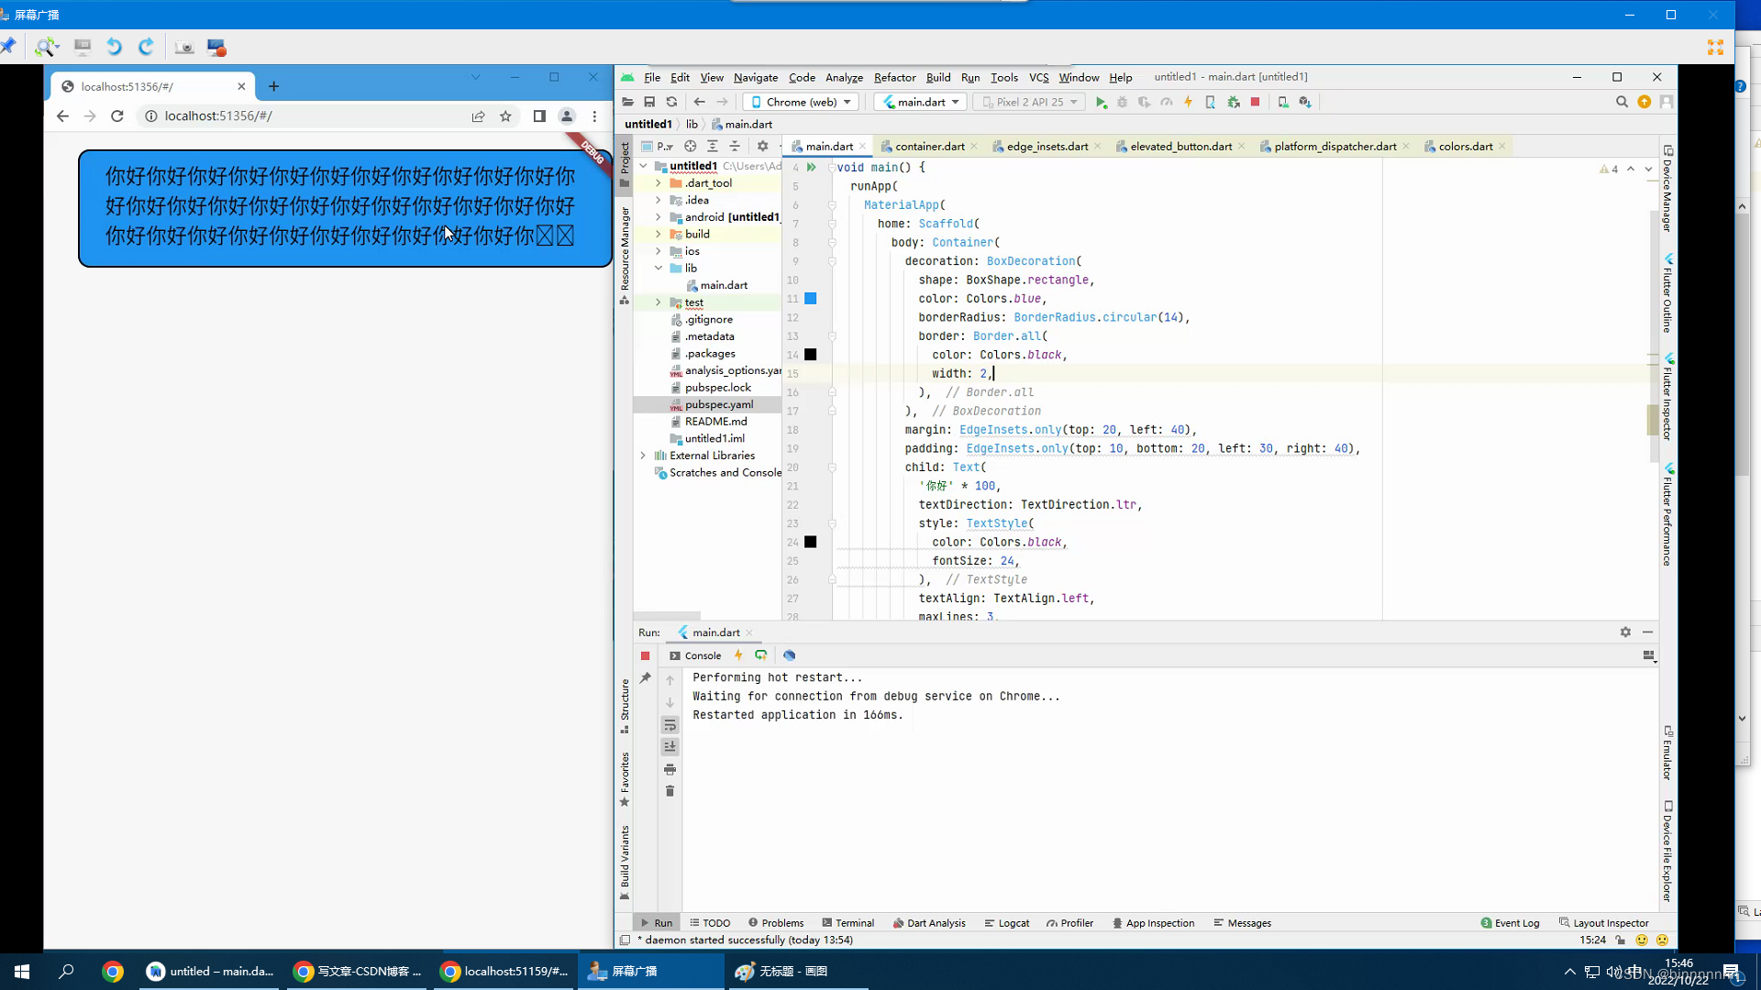
Task: Click the green Run button in toolbar
Action: [x=1101, y=102]
